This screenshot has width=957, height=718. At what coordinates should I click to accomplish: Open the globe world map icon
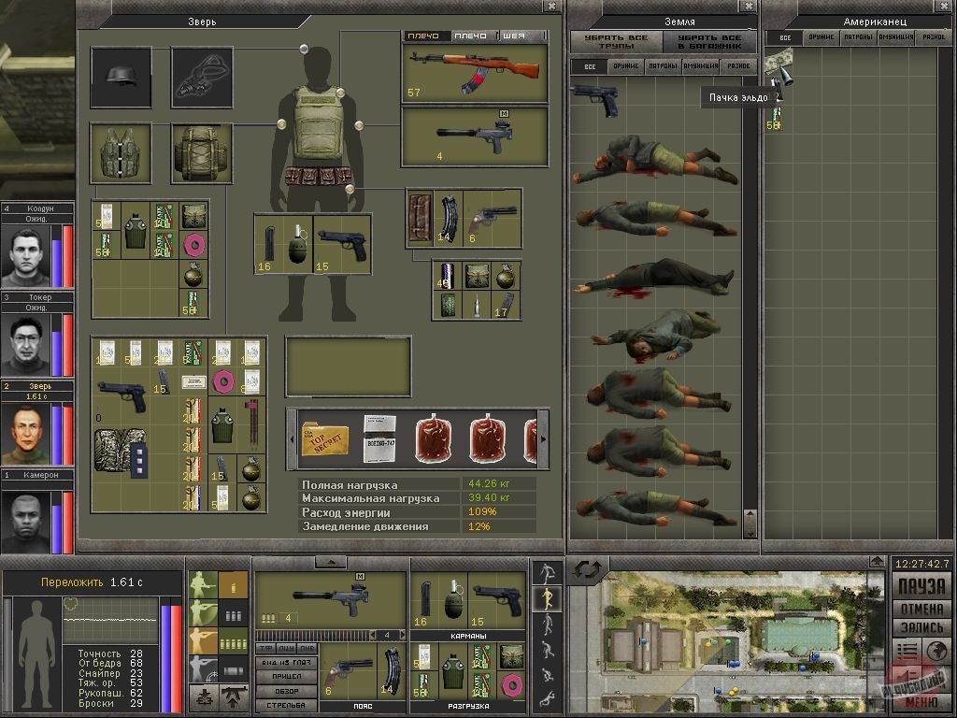(x=937, y=651)
